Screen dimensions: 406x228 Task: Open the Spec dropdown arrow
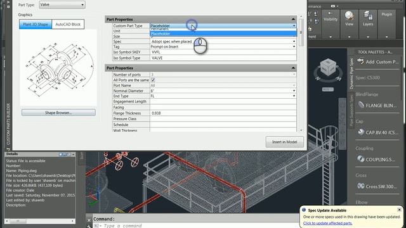[294, 42]
